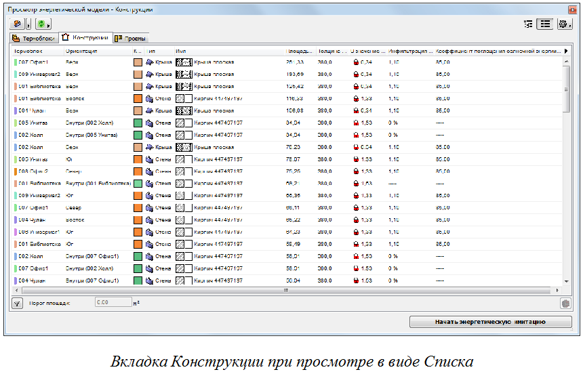Click the fill pattern icon in 001 Библиотека Верх row
The image size is (583, 374).
(184, 86)
